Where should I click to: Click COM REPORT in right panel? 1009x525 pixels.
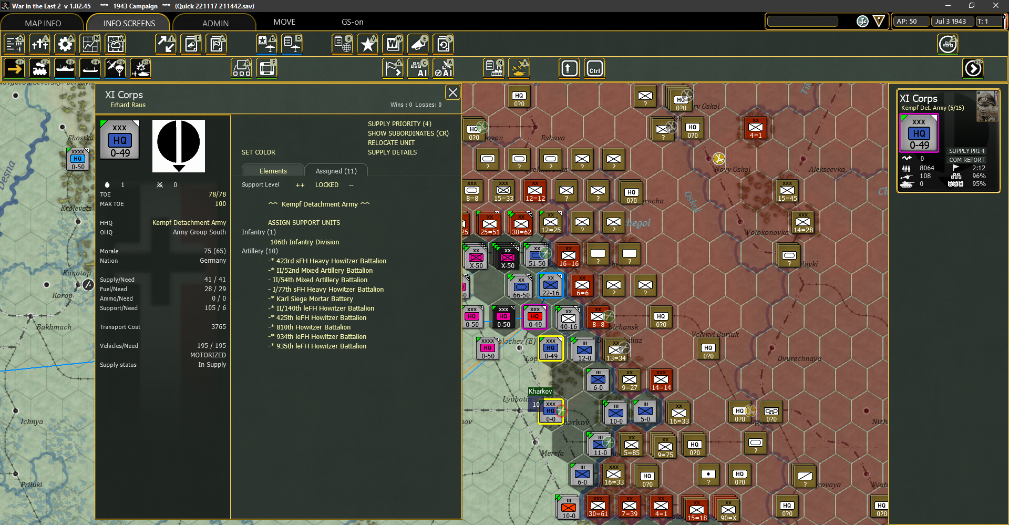[x=966, y=160]
